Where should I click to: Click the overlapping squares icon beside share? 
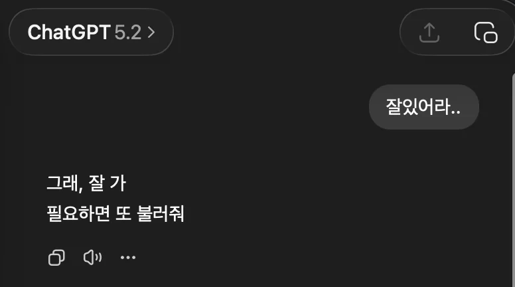[x=486, y=33]
